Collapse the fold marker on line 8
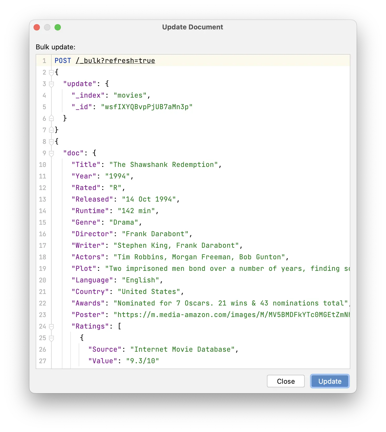This screenshot has width=386, height=432. click(x=51, y=141)
